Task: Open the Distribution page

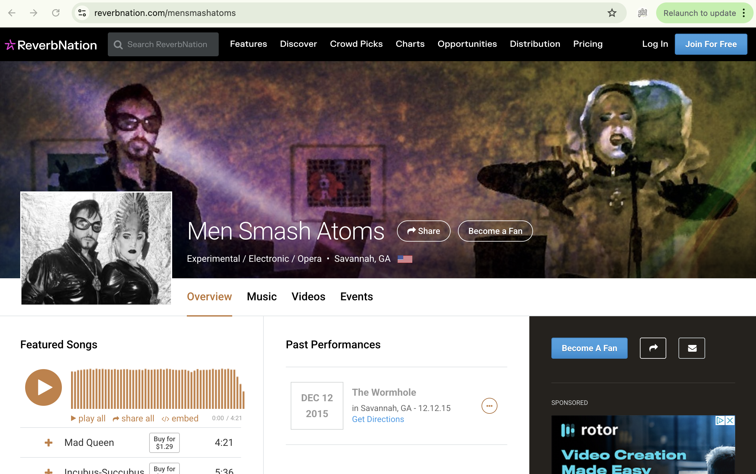Action: [x=535, y=44]
